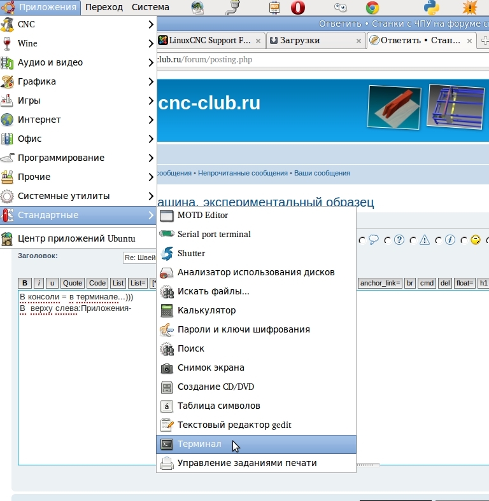Screen dimensions: 489x501
Task: Click the Пароли и ключи шифрования keys icon
Action: pyautogui.click(x=167, y=330)
